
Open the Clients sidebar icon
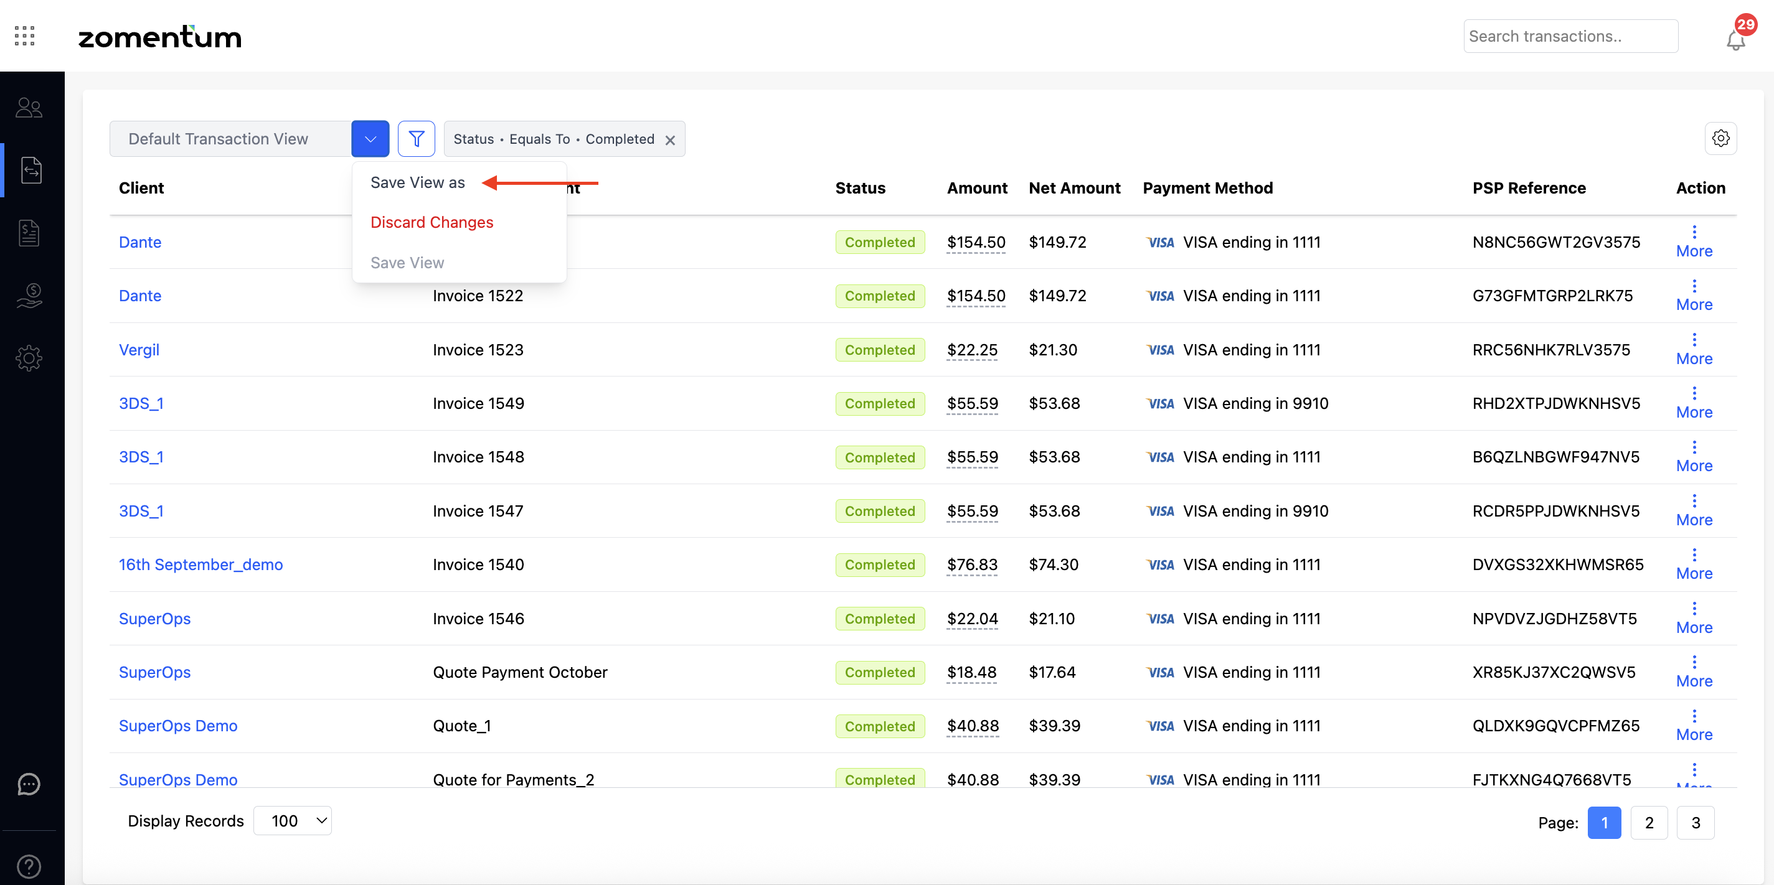point(29,107)
